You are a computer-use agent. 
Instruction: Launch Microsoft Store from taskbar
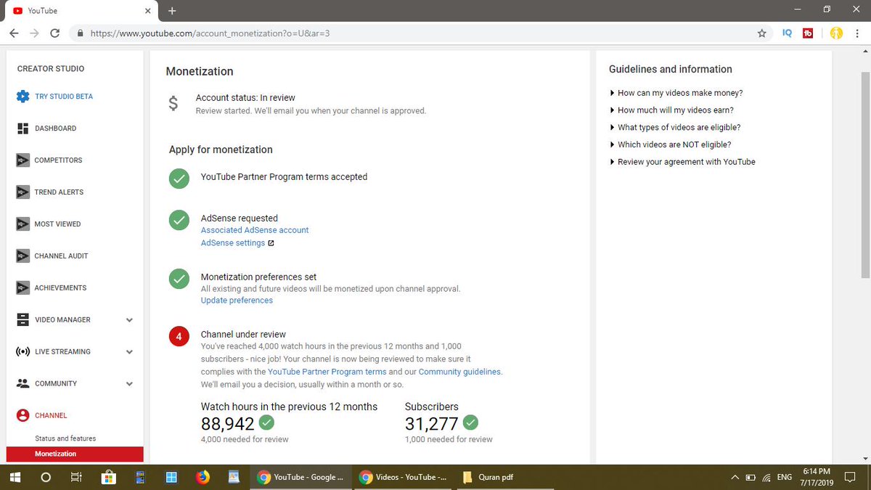108,477
